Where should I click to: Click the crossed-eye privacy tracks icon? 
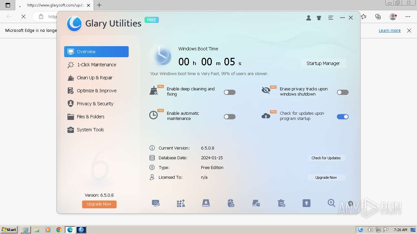(x=266, y=90)
